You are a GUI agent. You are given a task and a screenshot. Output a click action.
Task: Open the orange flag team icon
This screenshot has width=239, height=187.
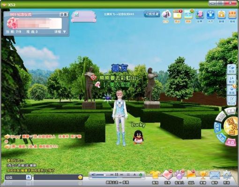(x=191, y=175)
